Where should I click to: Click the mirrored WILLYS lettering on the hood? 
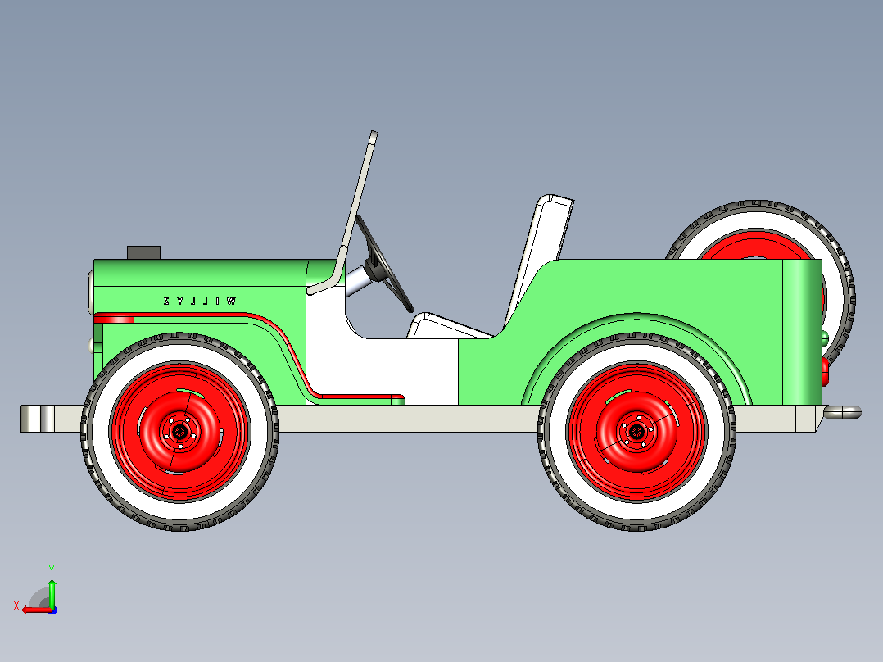click(200, 302)
